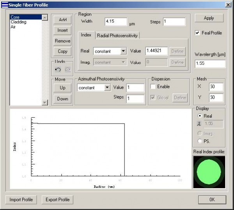Click the Apply button
Image resolution: width=234 pixels, height=210 pixels.
209,18
